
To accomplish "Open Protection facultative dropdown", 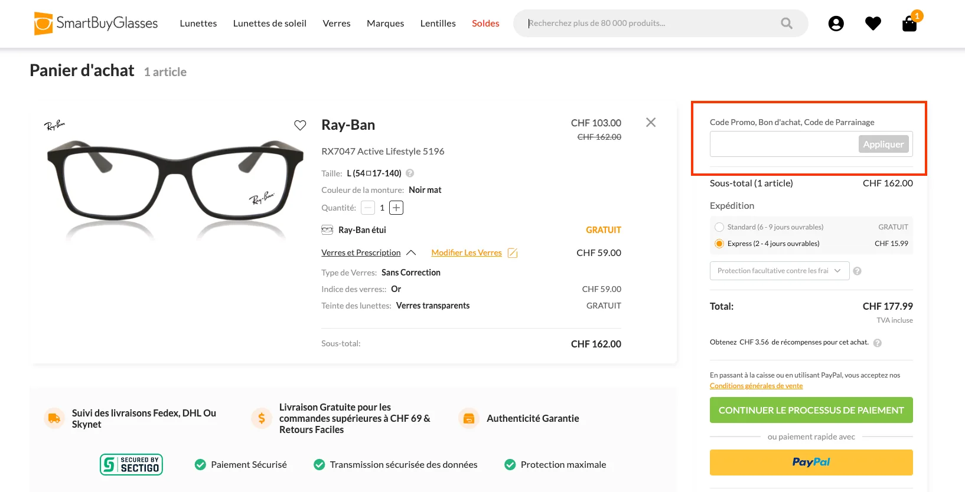I will (780, 271).
